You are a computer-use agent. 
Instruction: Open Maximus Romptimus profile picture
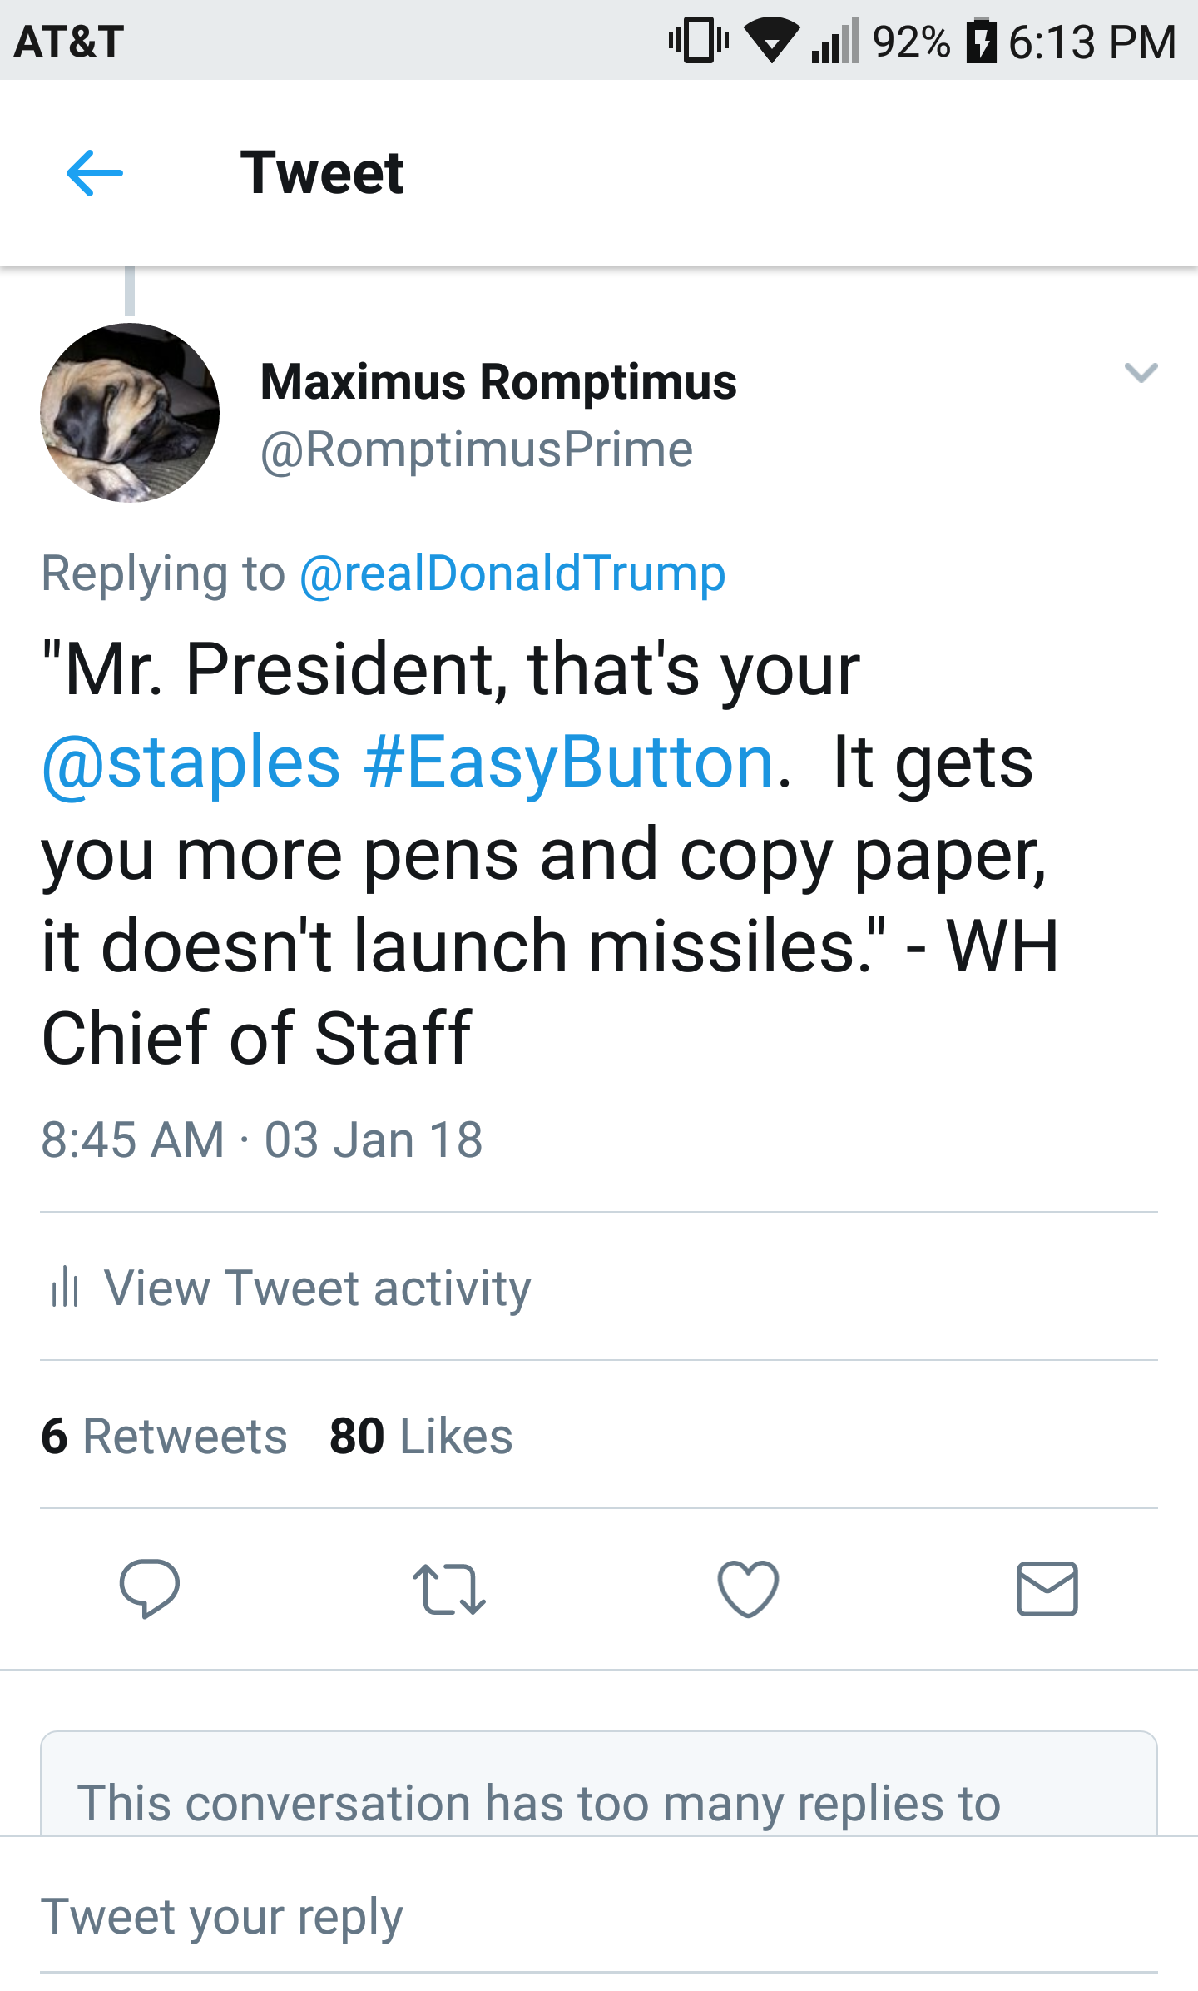point(130,413)
